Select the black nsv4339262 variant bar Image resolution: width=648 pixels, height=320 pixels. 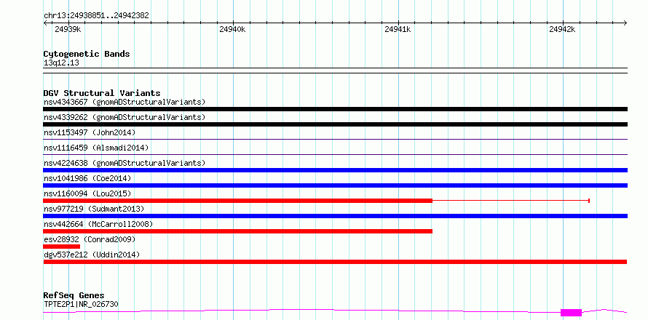(335, 124)
